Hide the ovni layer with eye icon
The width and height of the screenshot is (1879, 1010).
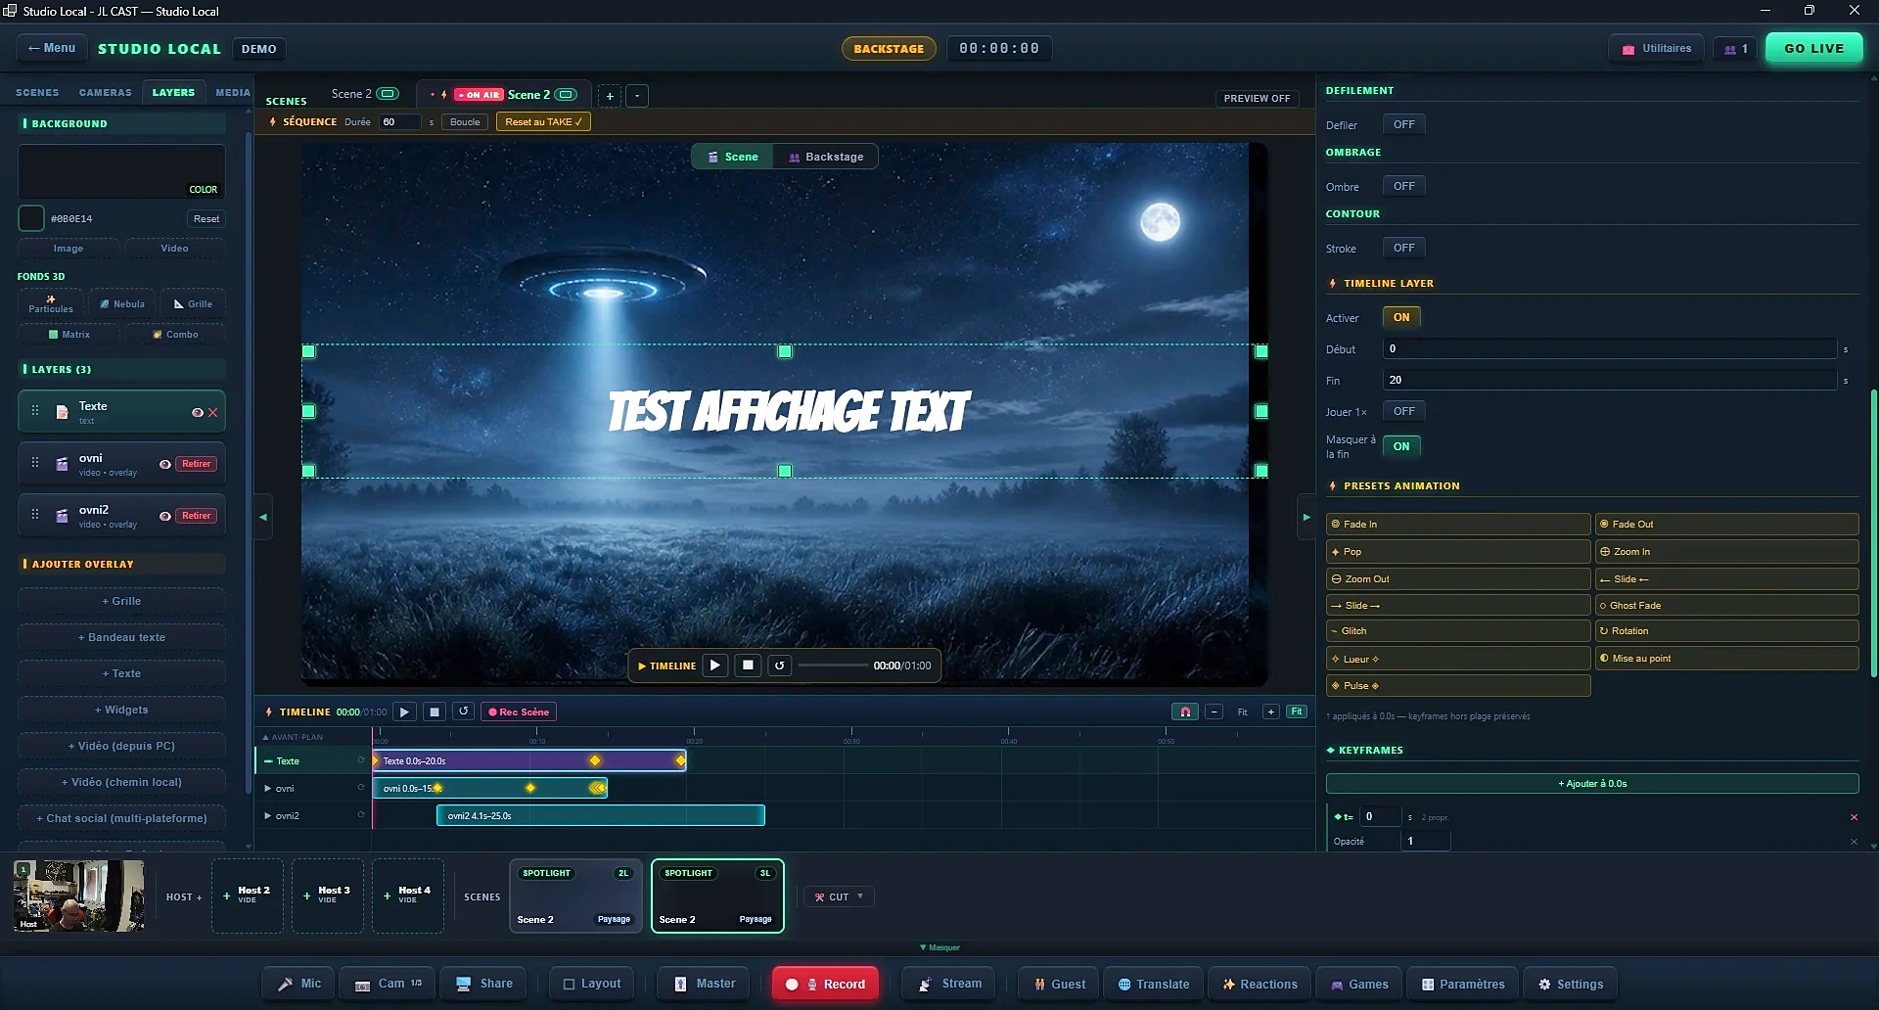164,464
